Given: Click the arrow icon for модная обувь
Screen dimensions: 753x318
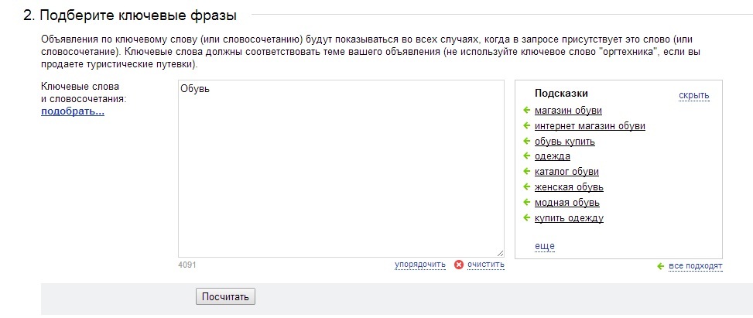Looking at the screenshot, I should click(526, 202).
